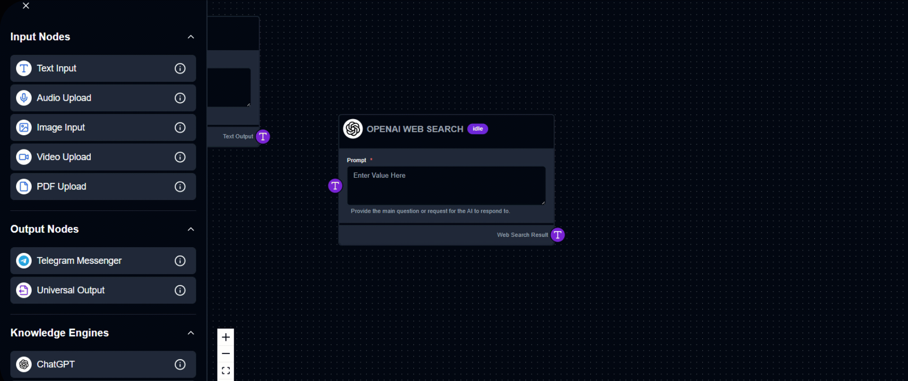
Task: Collapse the Input Nodes section
Action: (x=191, y=37)
